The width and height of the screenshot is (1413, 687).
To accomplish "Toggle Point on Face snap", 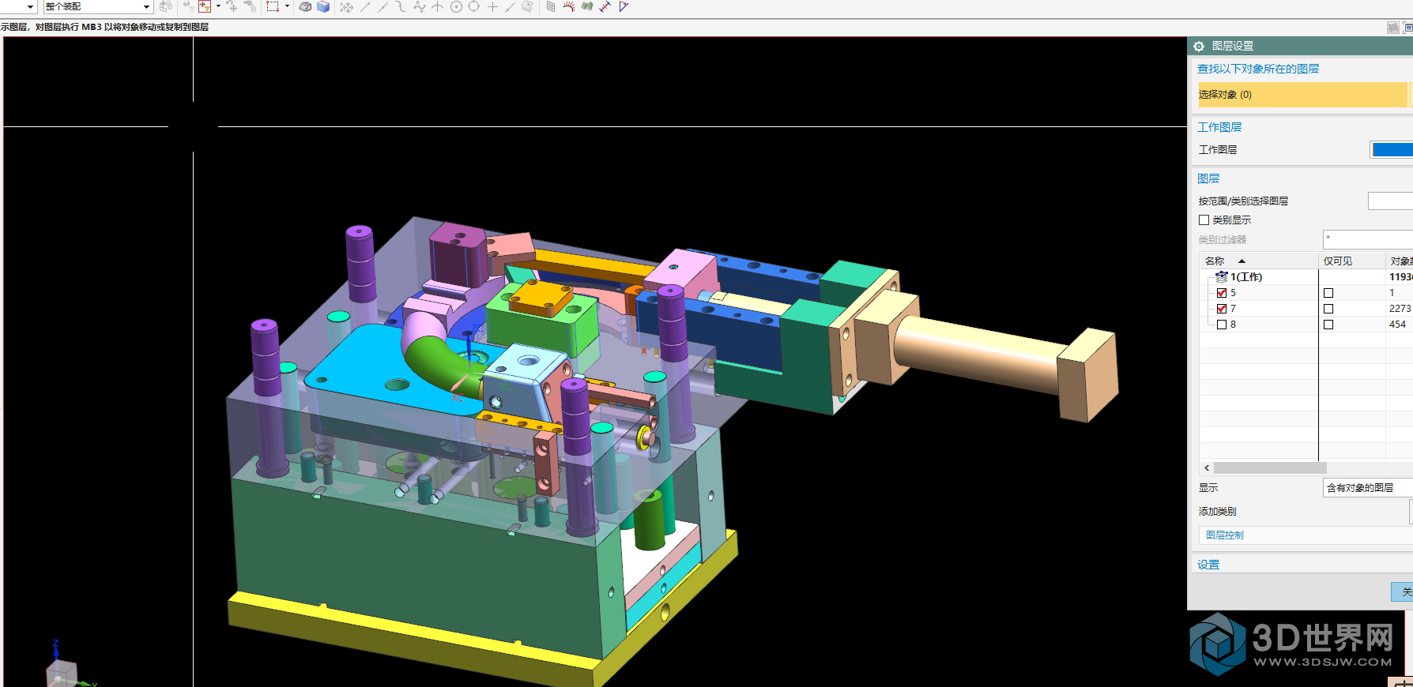I will click(528, 6).
